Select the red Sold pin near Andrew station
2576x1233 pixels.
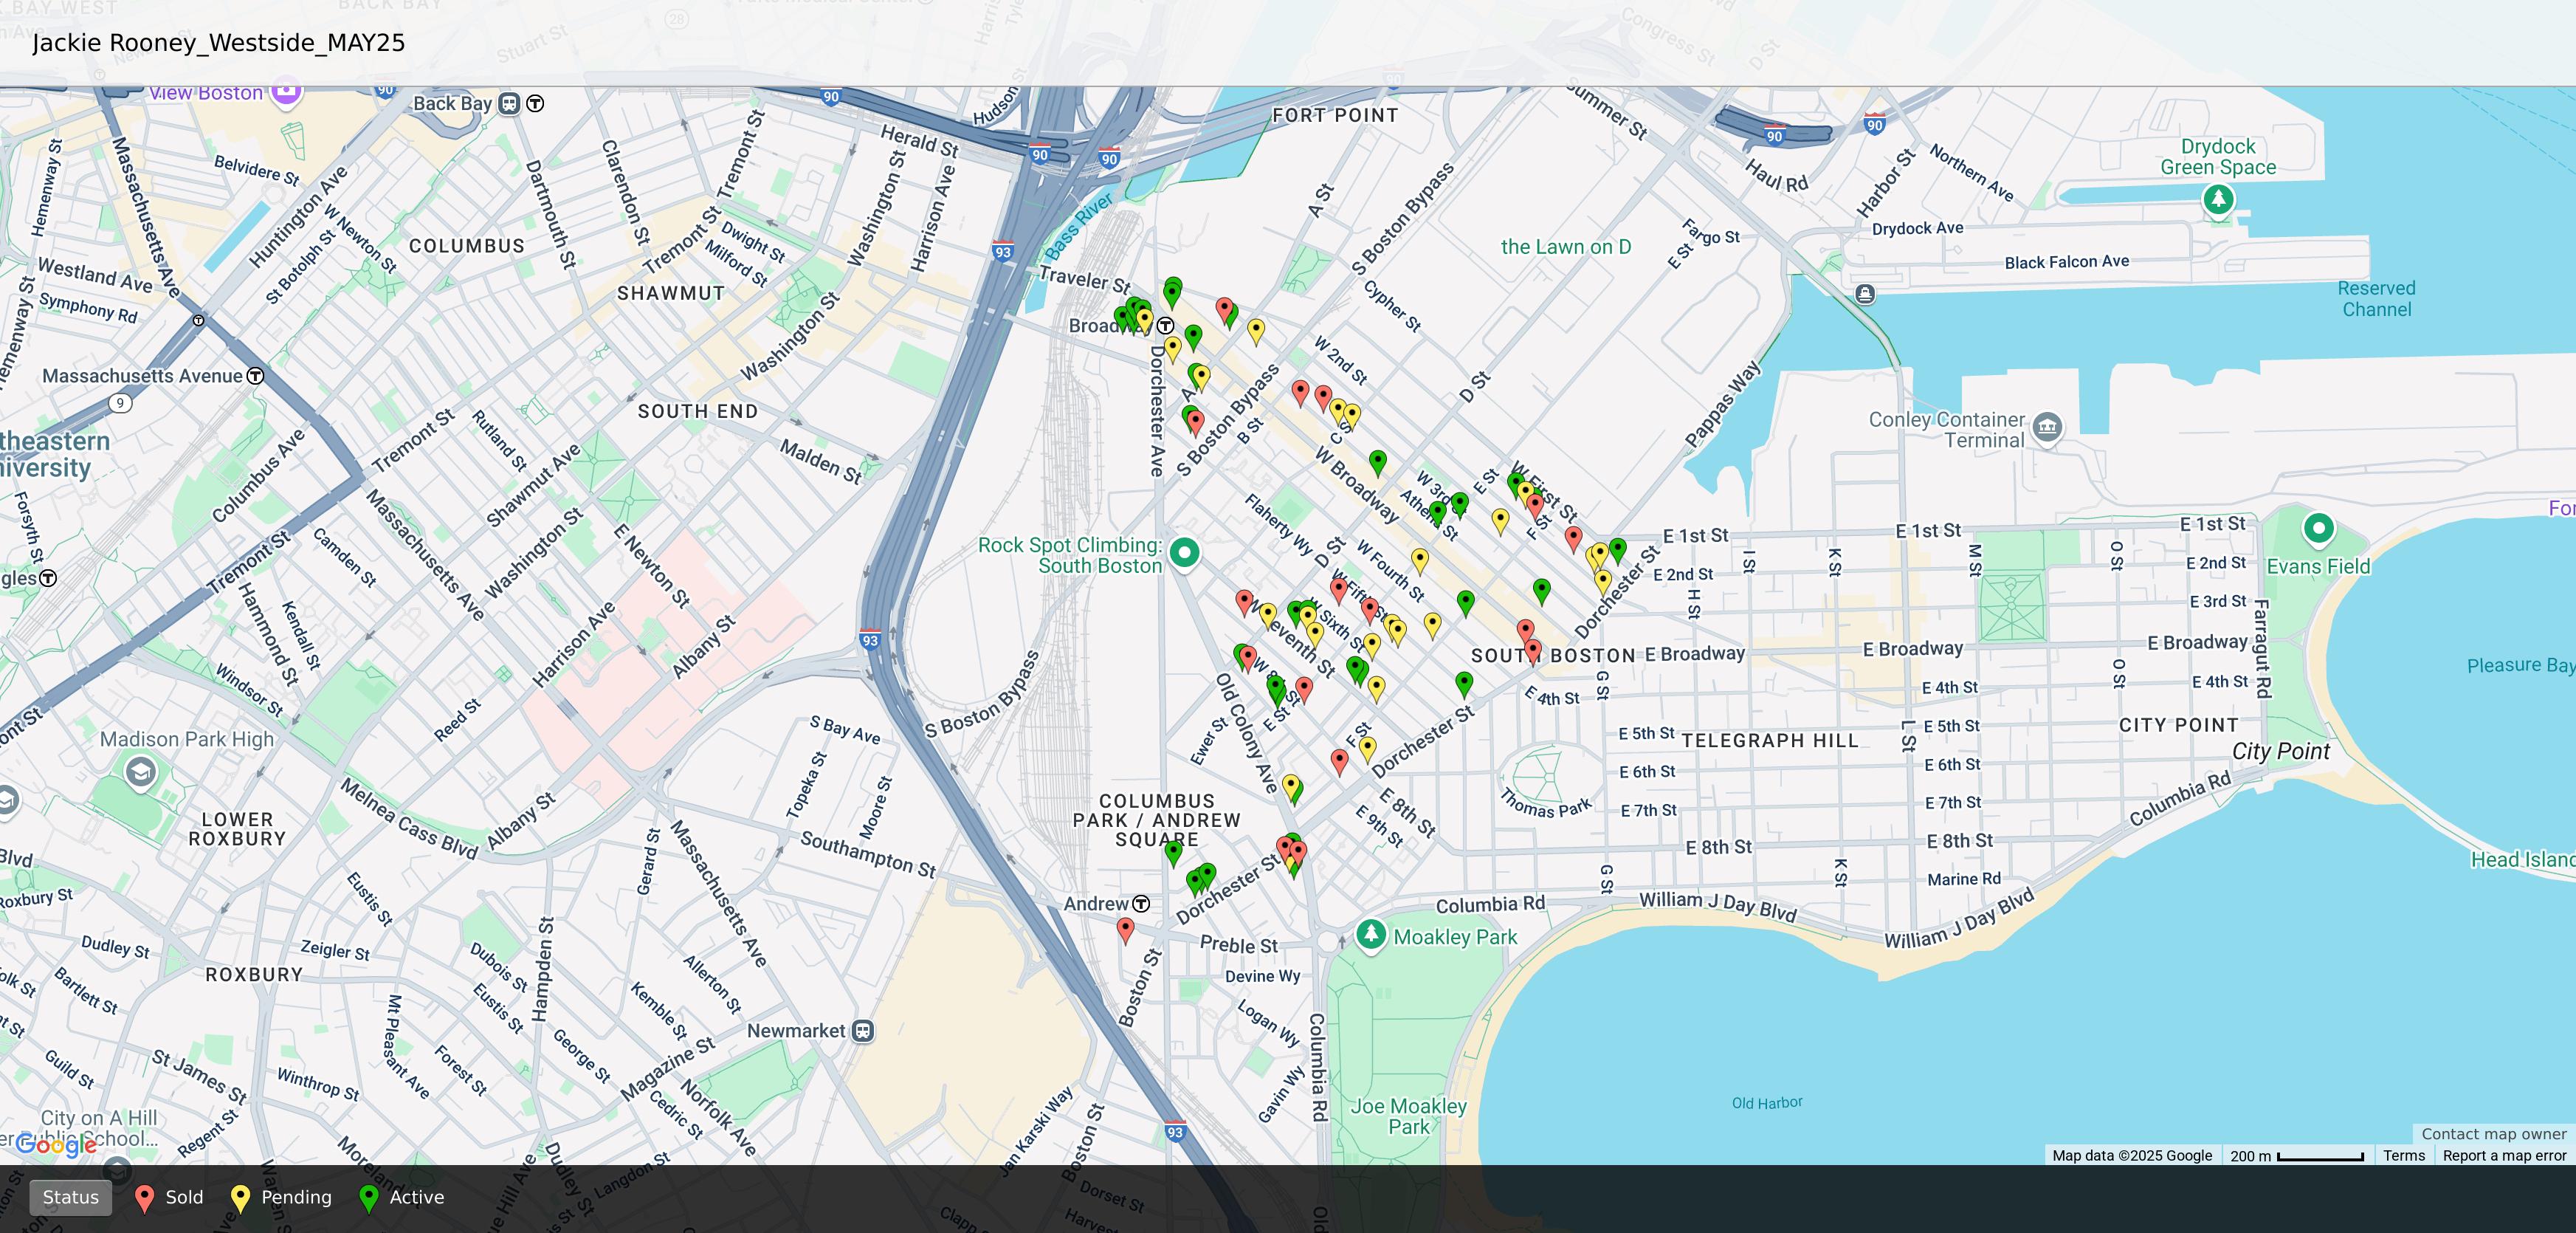click(1125, 929)
